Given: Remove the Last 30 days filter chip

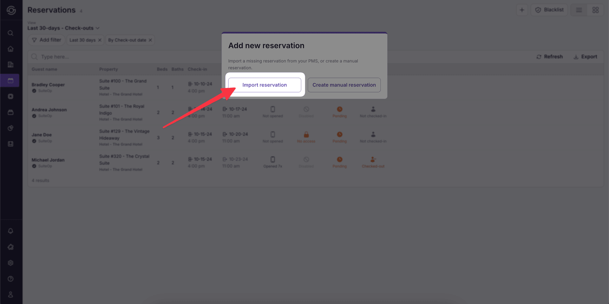Looking at the screenshot, I should (100, 40).
